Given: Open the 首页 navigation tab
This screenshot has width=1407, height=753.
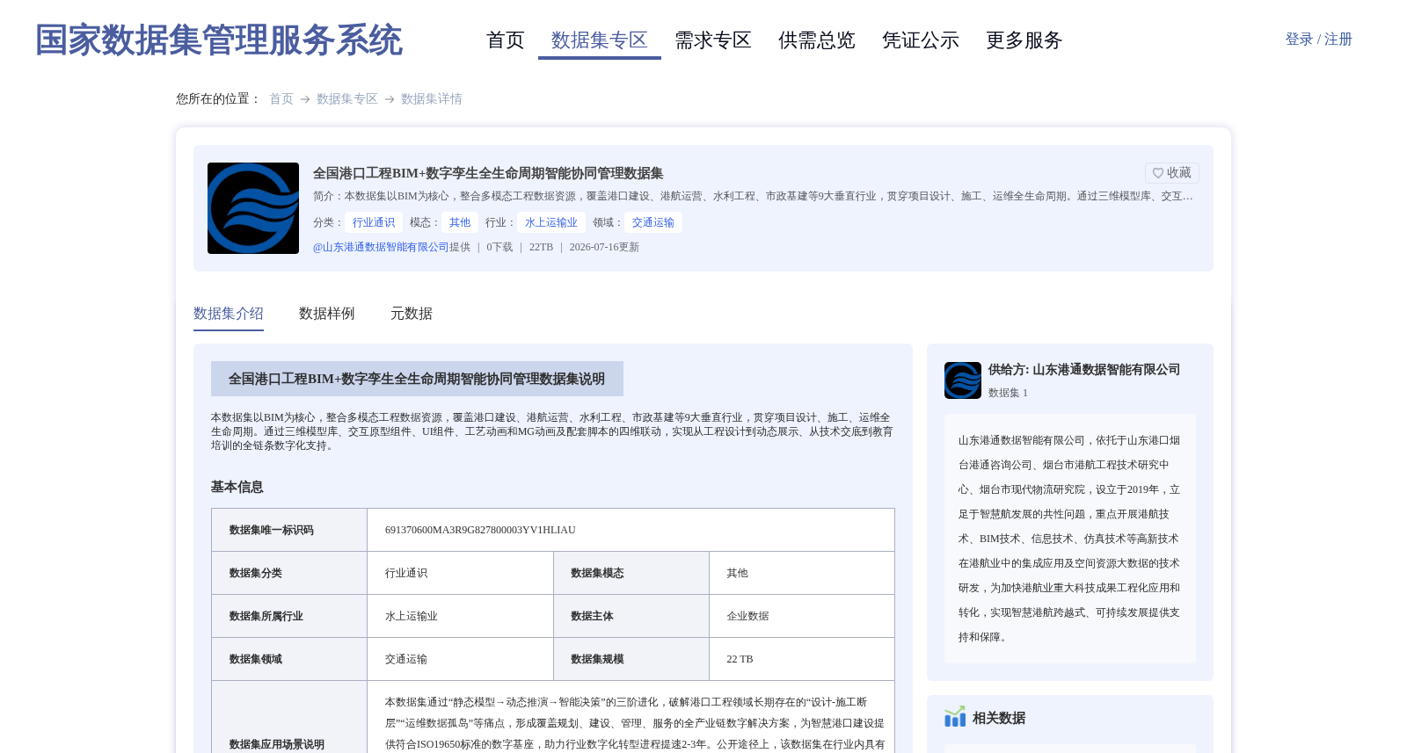Looking at the screenshot, I should tap(505, 40).
